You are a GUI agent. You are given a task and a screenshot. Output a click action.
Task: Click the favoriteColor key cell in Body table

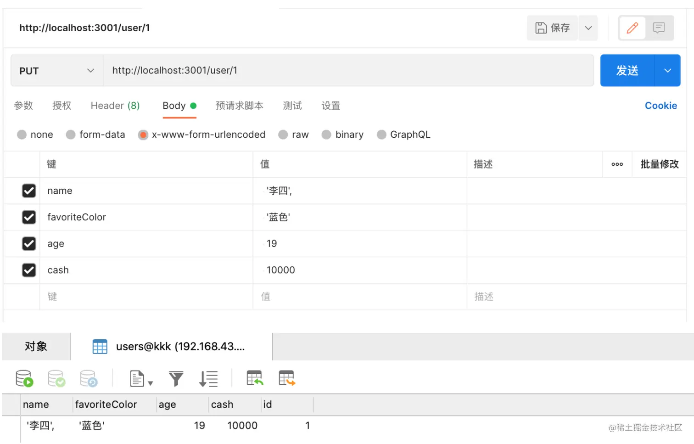(146, 217)
